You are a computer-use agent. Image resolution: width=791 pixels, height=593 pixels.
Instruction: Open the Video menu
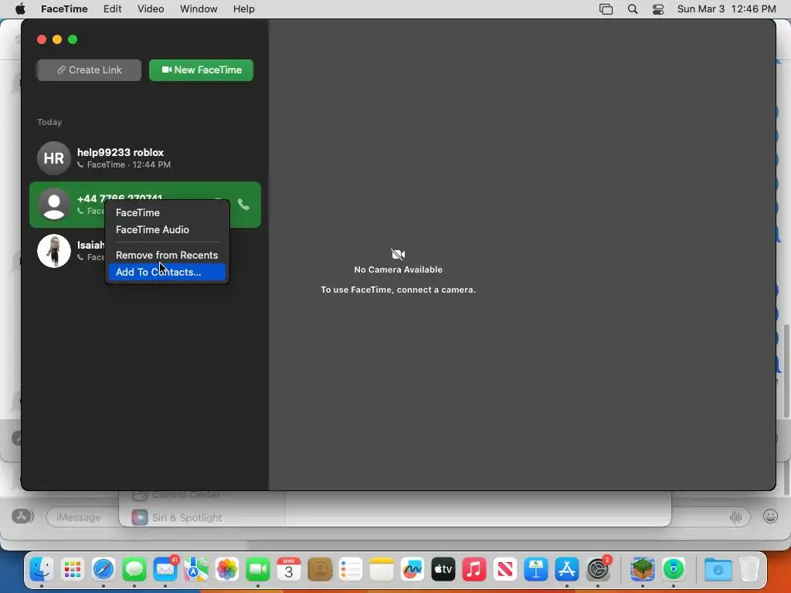151,9
